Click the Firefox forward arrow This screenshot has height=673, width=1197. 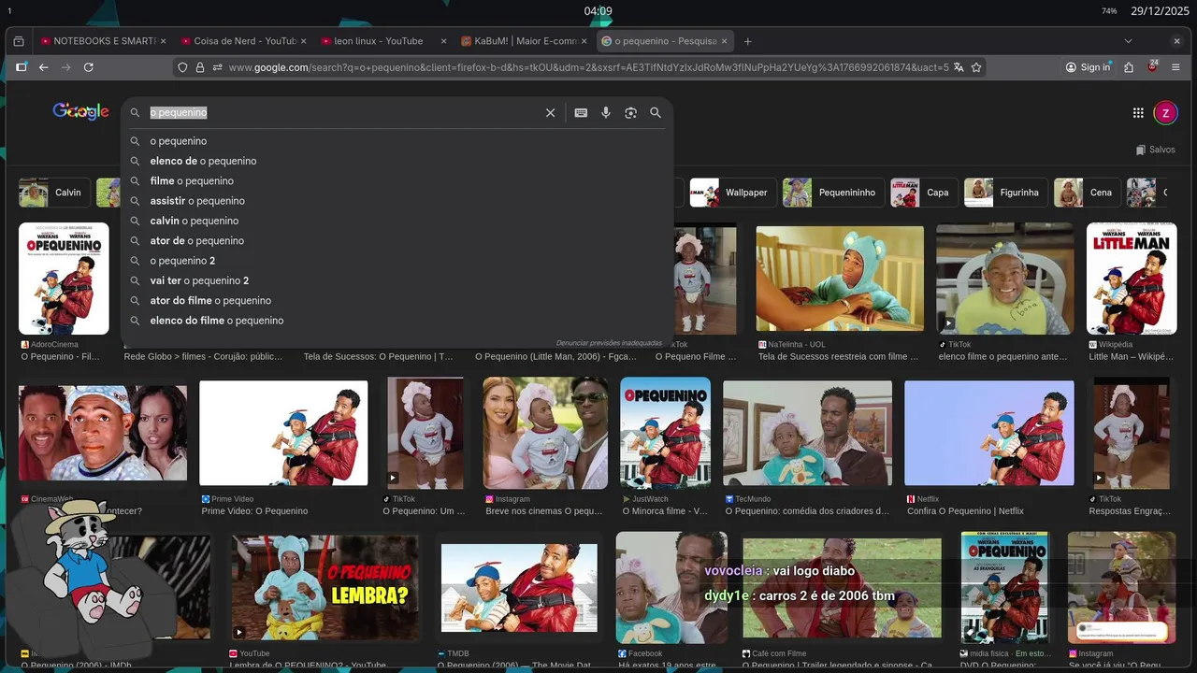point(65,67)
